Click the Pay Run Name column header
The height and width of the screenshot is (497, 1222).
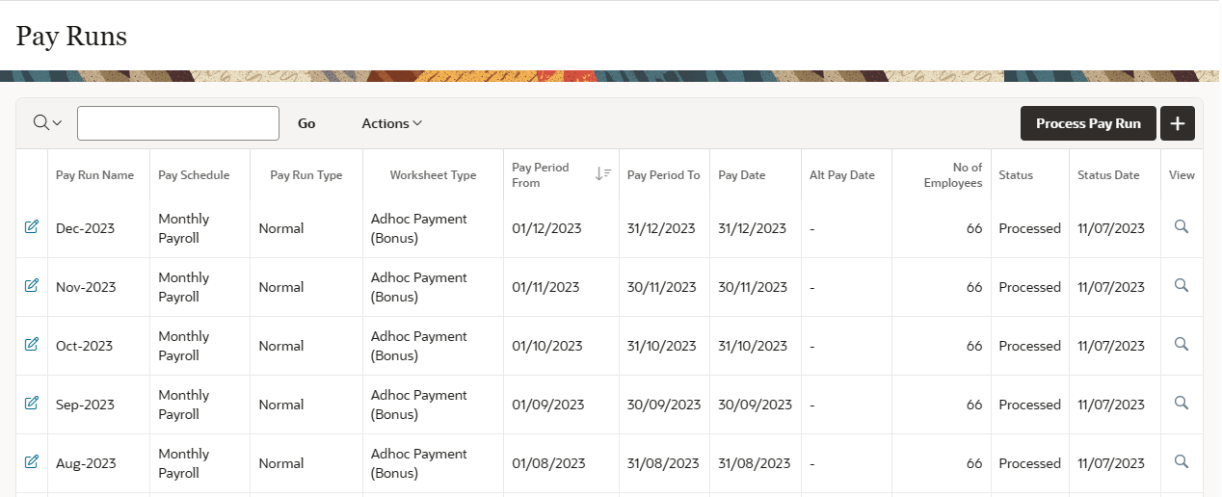point(94,175)
